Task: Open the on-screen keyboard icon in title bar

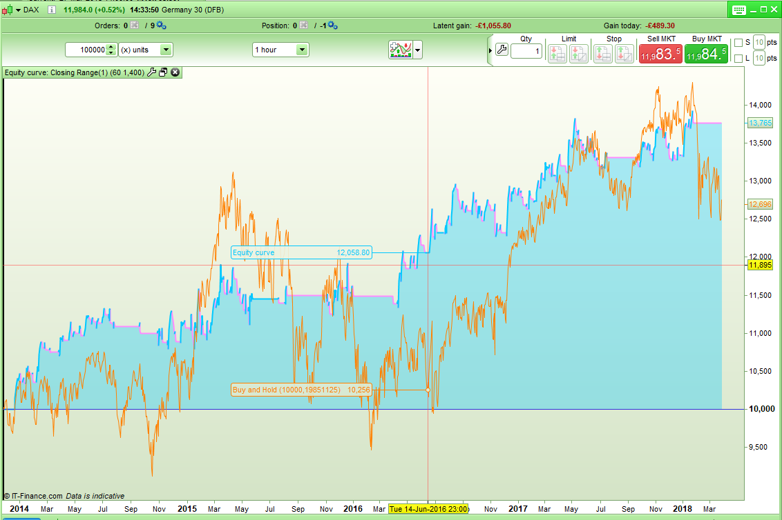Action: coord(738,10)
